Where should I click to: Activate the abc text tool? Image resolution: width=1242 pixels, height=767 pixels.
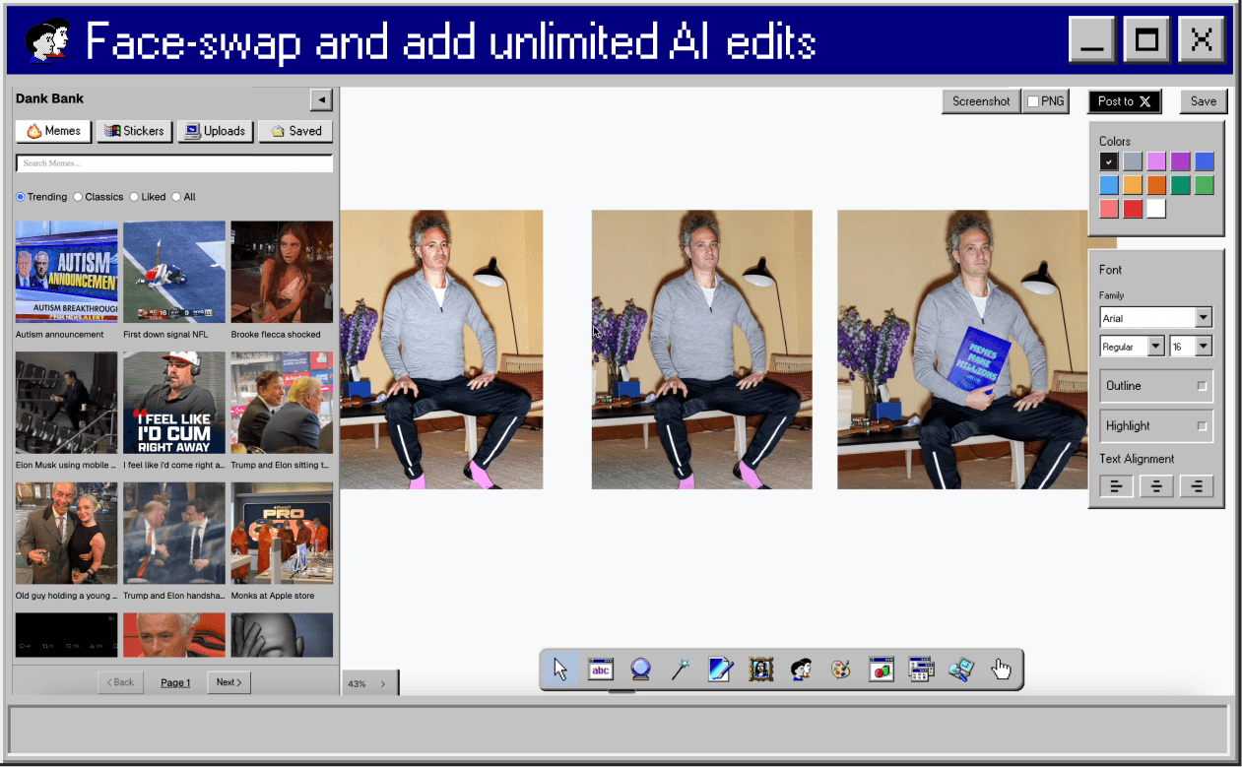pyautogui.click(x=601, y=669)
